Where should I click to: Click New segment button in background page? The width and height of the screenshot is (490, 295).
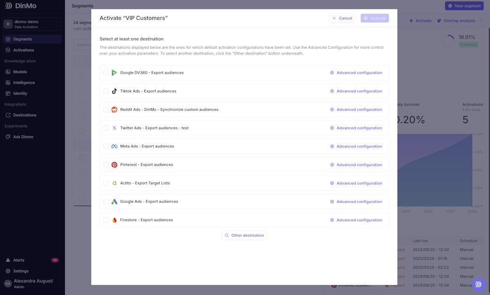coord(464,6)
